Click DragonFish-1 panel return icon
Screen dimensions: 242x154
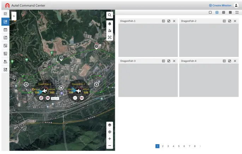pyautogui.click(x=164, y=21)
